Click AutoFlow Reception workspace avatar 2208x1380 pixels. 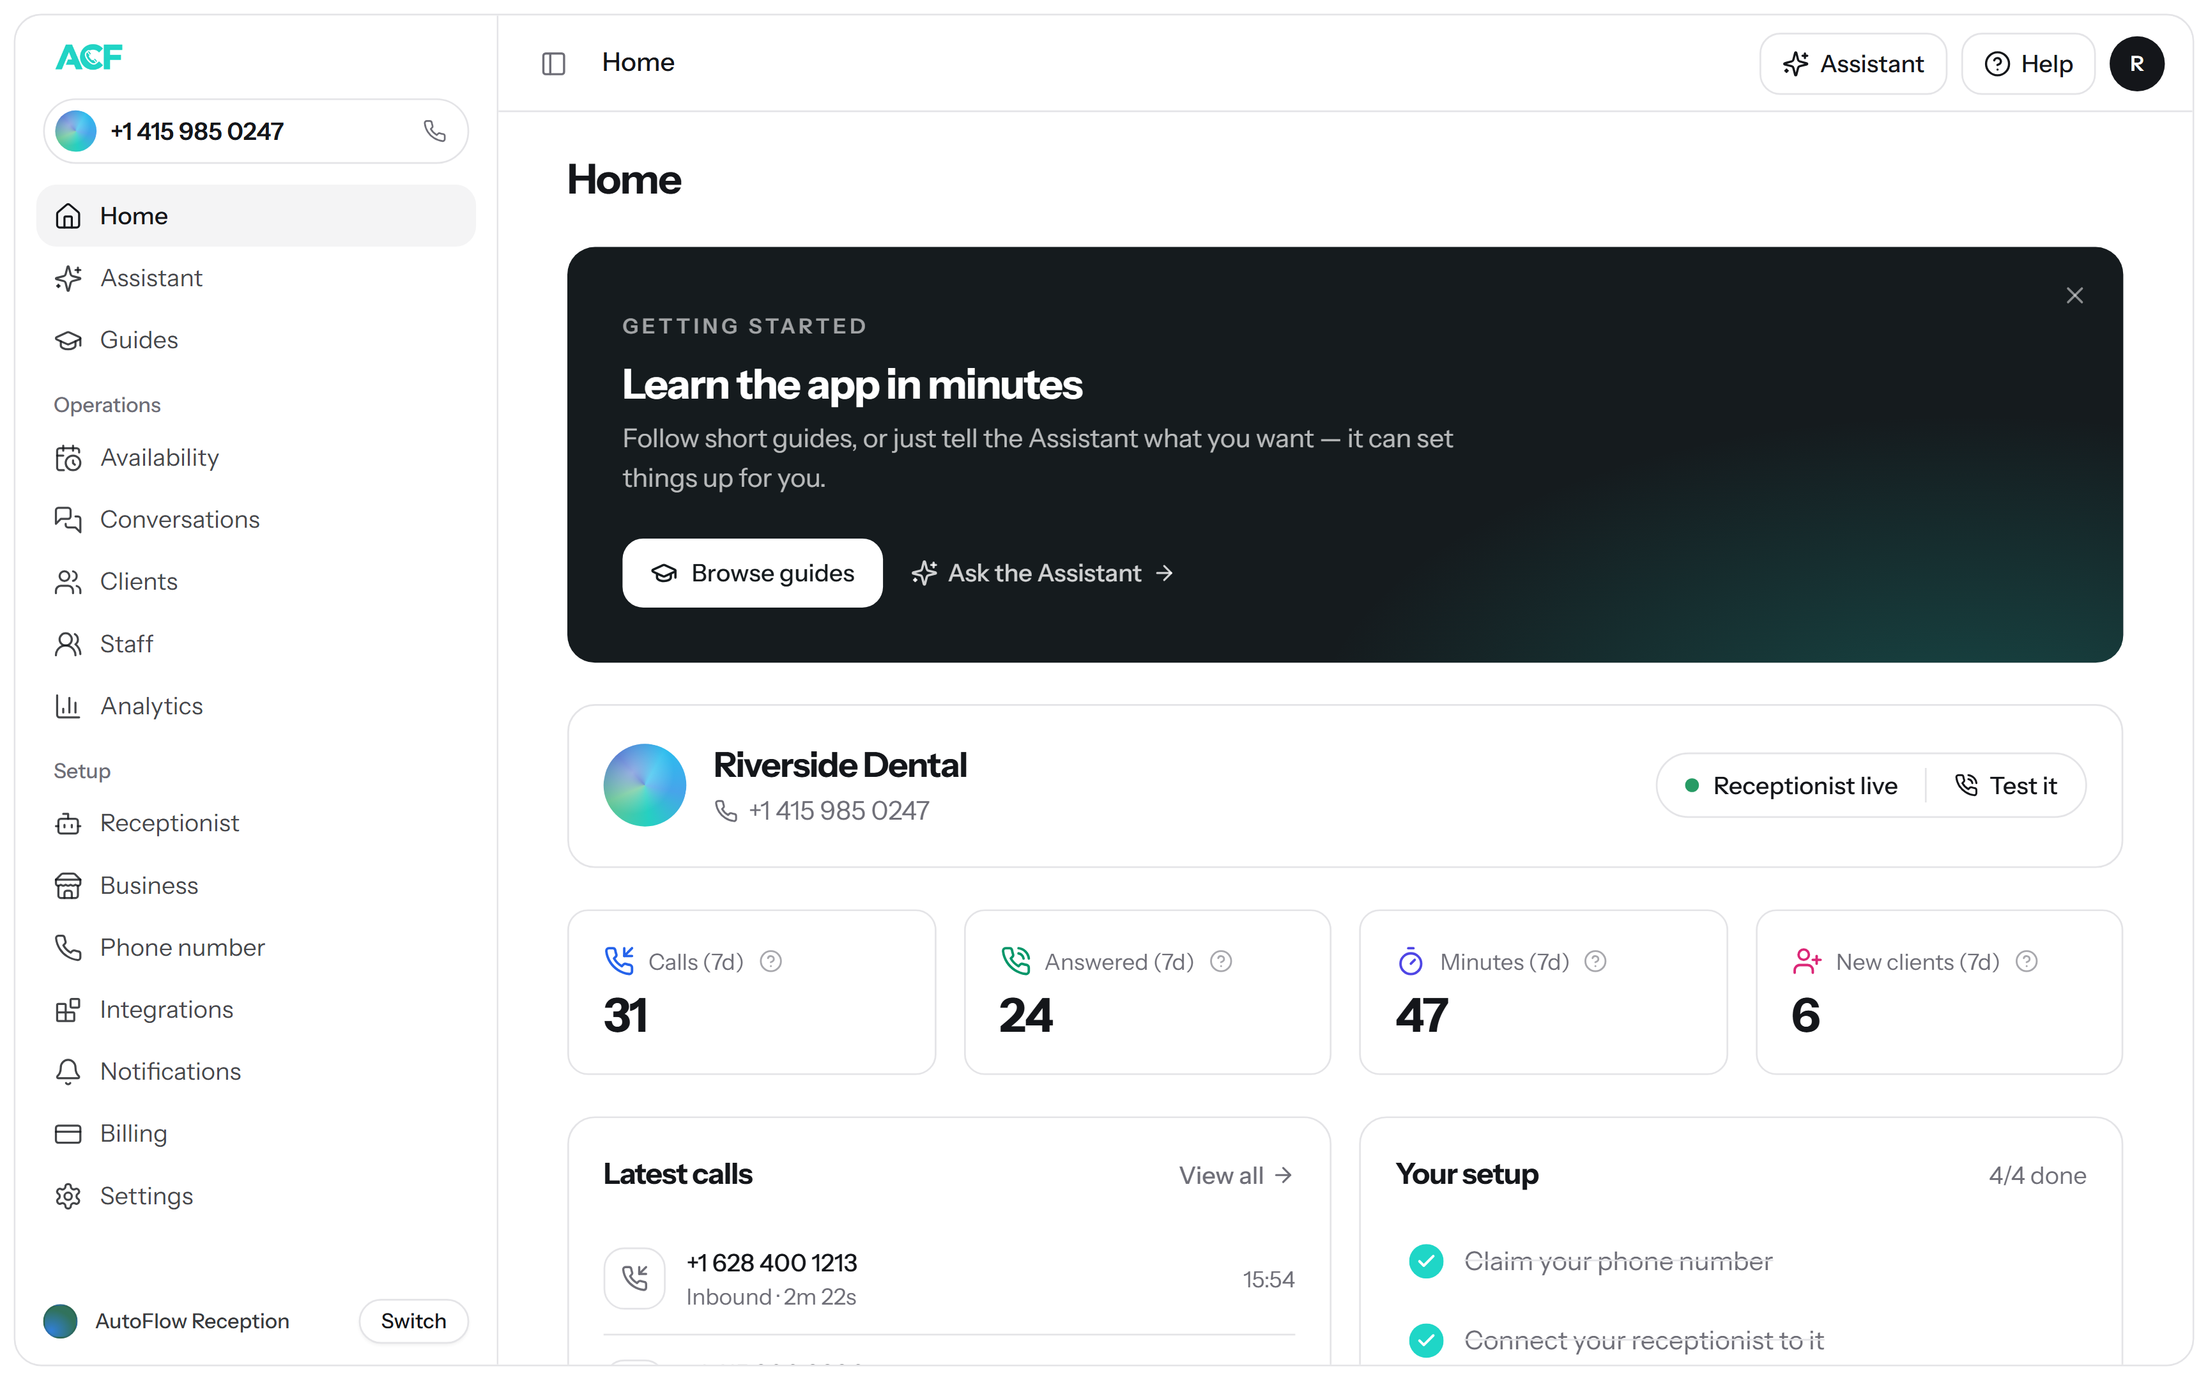(x=60, y=1321)
